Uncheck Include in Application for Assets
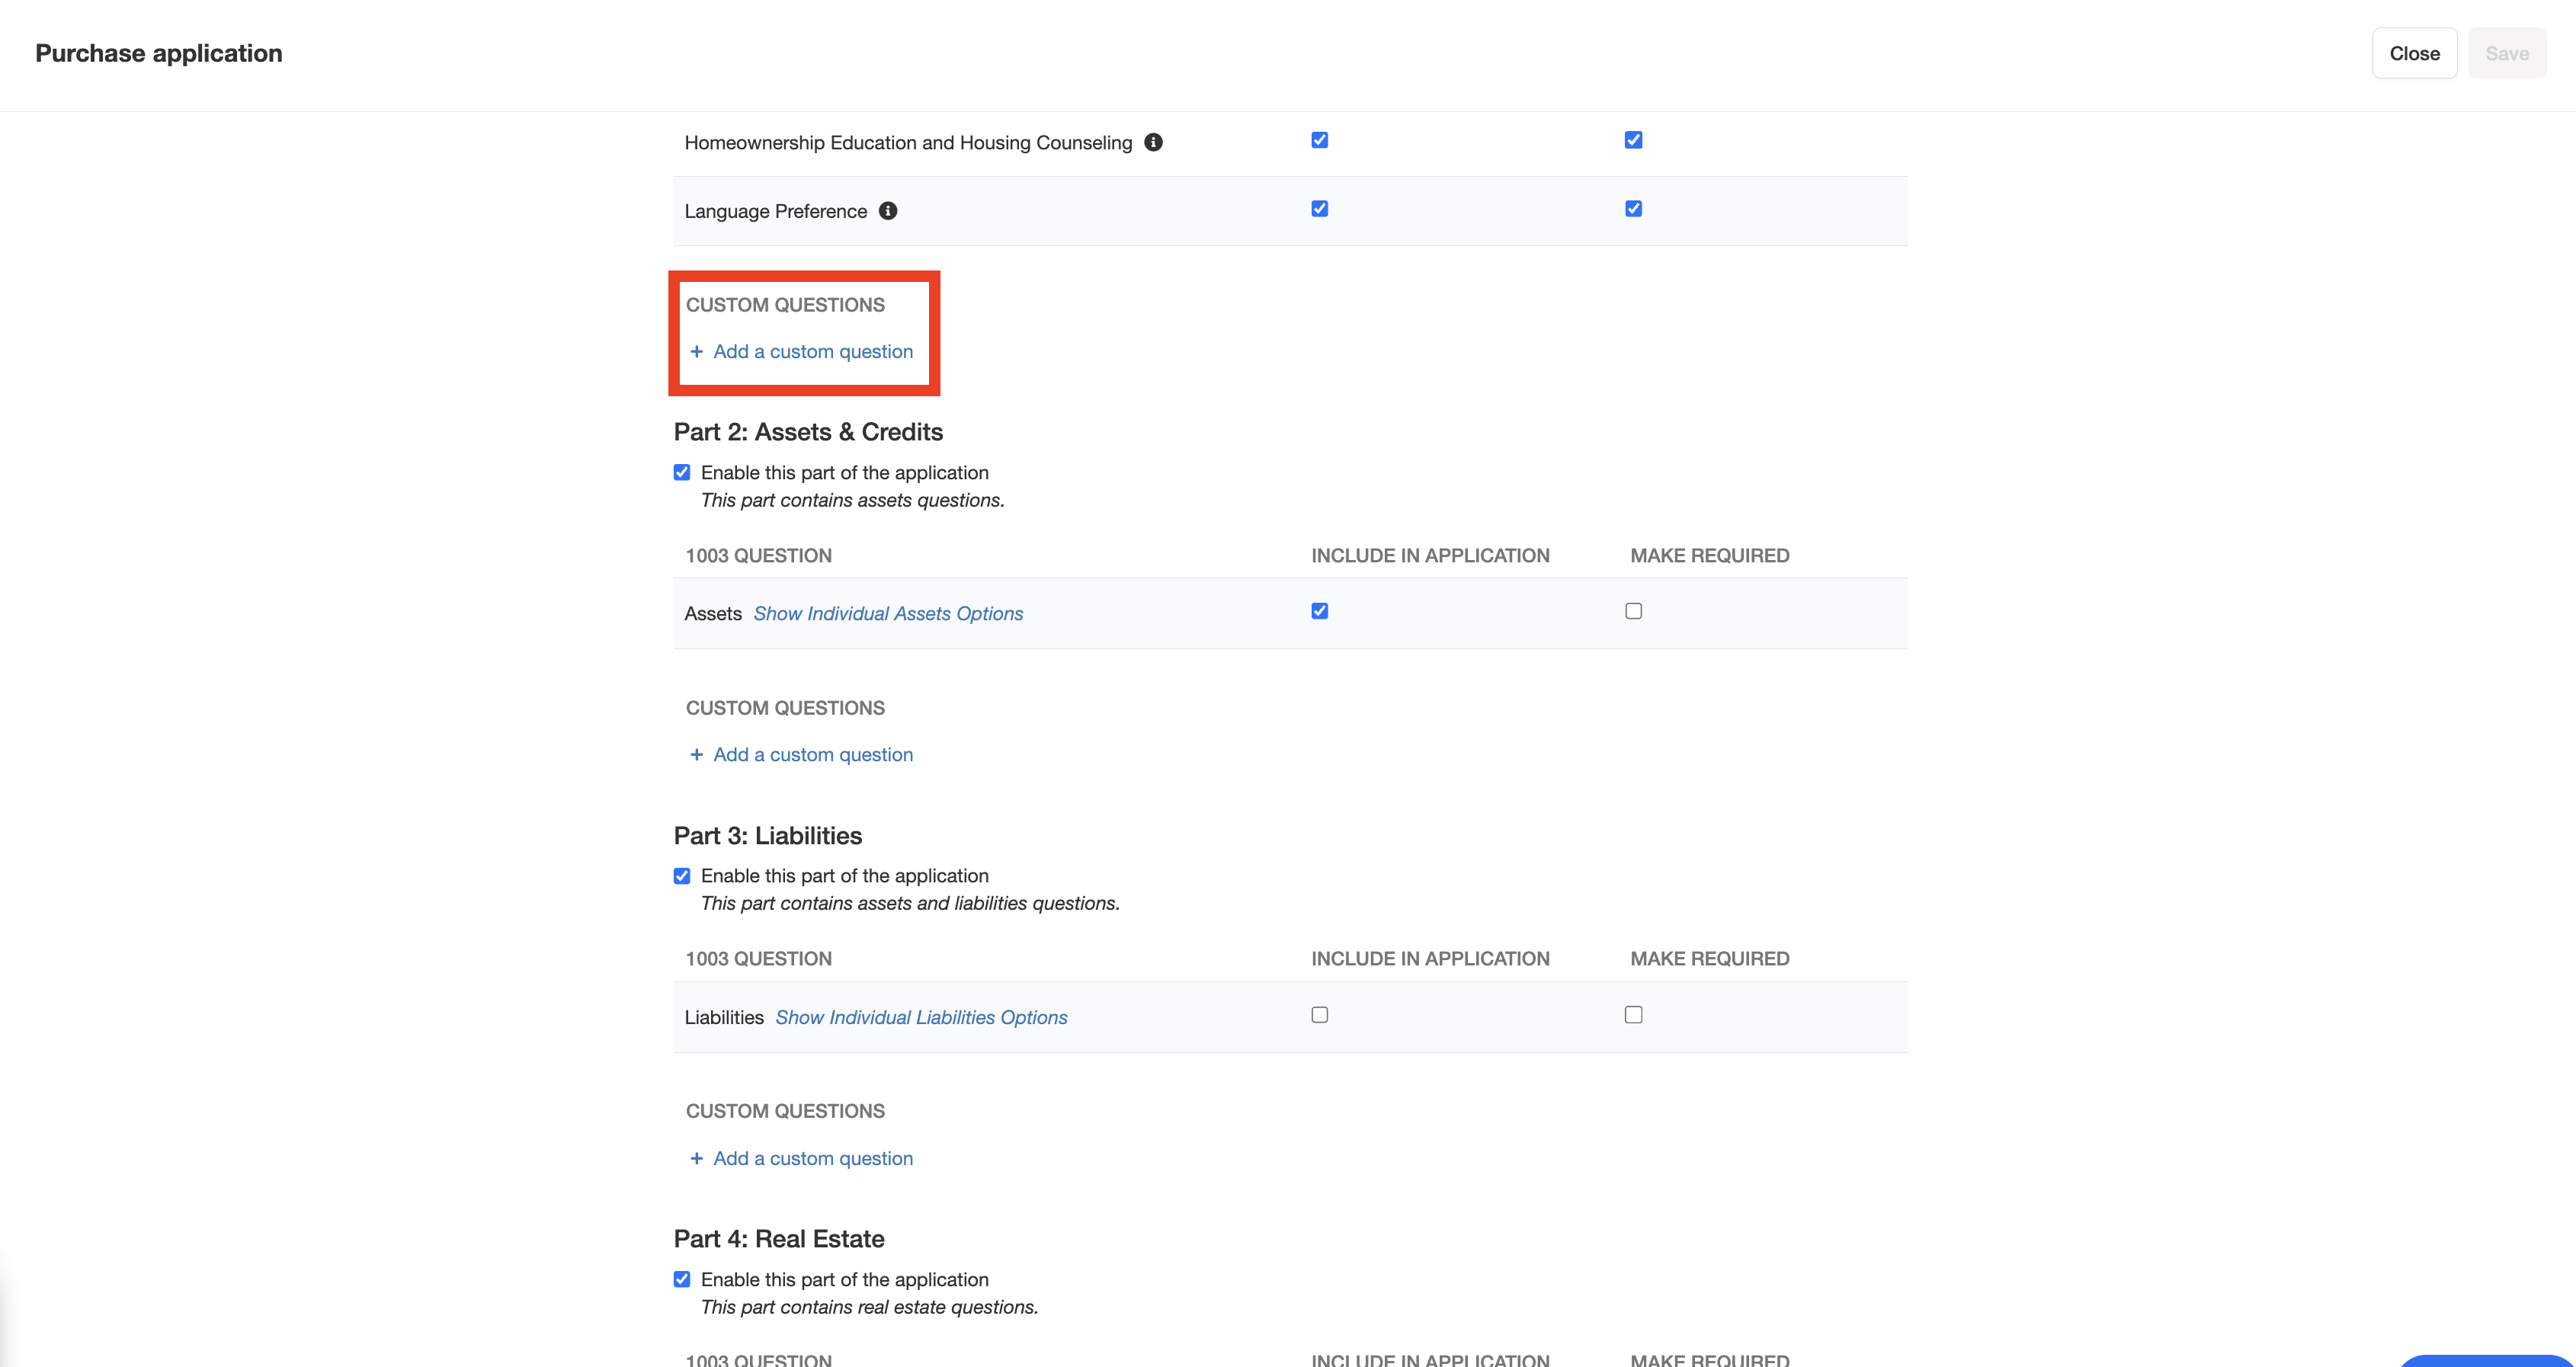Viewport: 2576px width, 1367px height. (x=1320, y=611)
